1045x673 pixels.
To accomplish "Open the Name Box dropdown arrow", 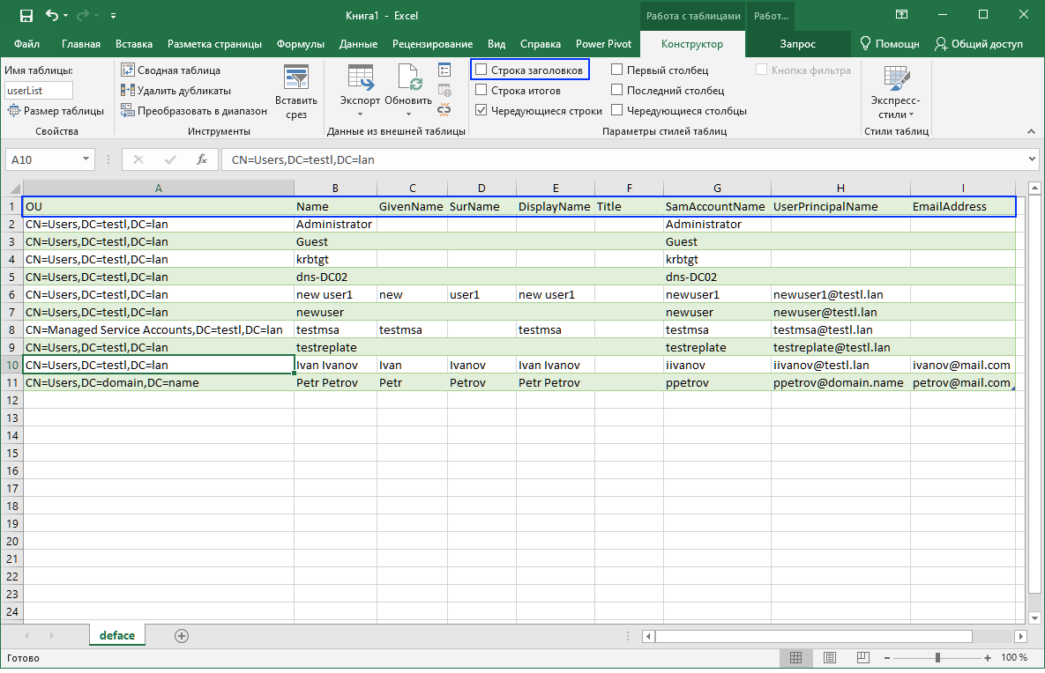I will point(86,159).
